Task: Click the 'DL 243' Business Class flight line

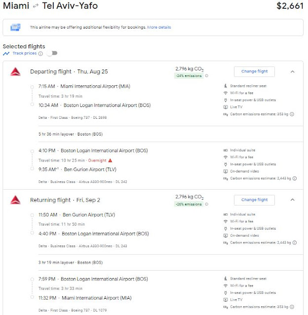Action: point(83,246)
